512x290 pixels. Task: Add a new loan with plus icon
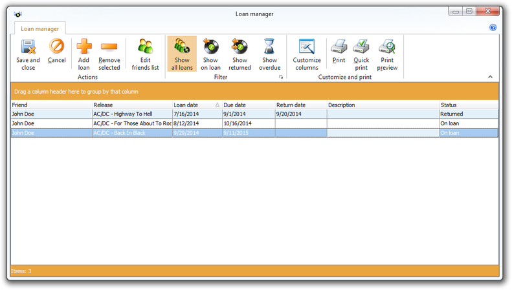click(83, 47)
